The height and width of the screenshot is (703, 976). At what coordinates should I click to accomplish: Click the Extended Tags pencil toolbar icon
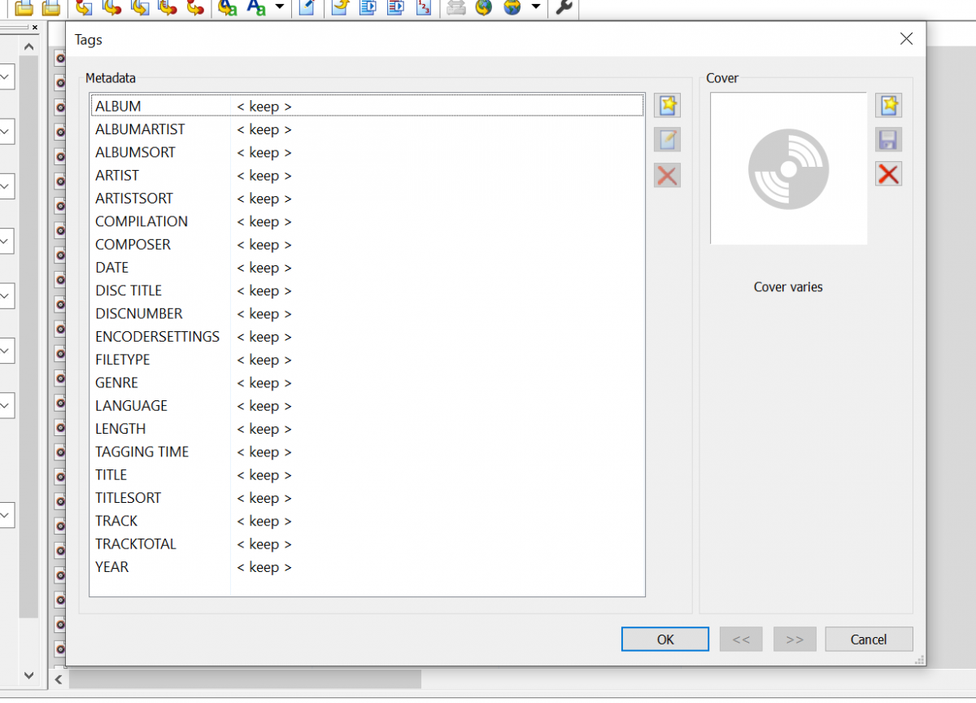307,8
